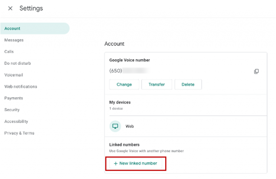Jump to the Payments section

[14, 98]
